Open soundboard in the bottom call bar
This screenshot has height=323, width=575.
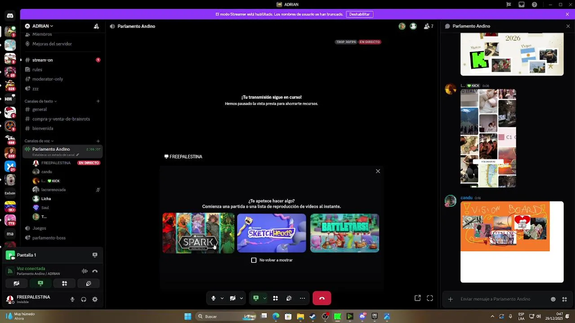(289, 298)
